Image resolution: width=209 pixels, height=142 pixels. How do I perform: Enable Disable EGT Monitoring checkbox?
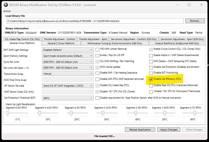tap(151, 73)
